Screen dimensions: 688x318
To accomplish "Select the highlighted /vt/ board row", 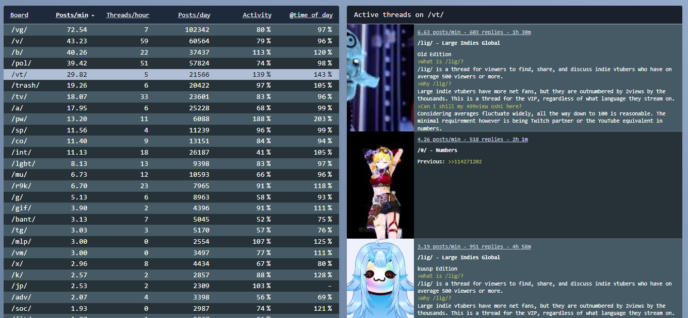I will tap(171, 75).
